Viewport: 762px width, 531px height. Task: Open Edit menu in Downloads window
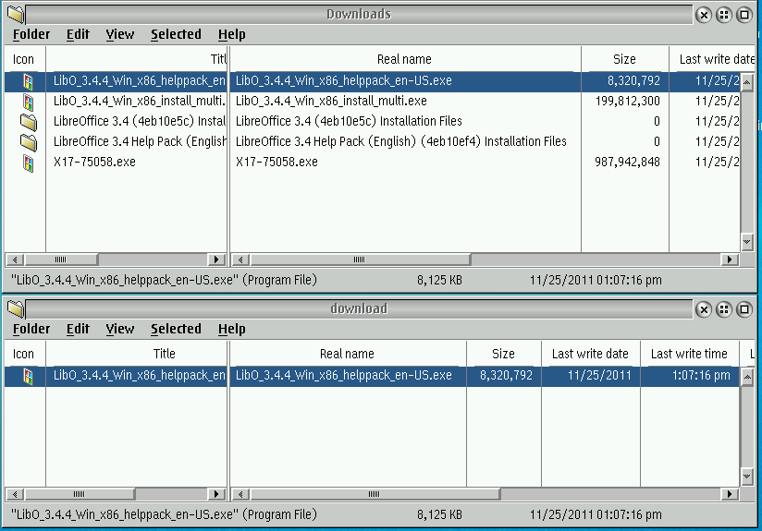[78, 34]
